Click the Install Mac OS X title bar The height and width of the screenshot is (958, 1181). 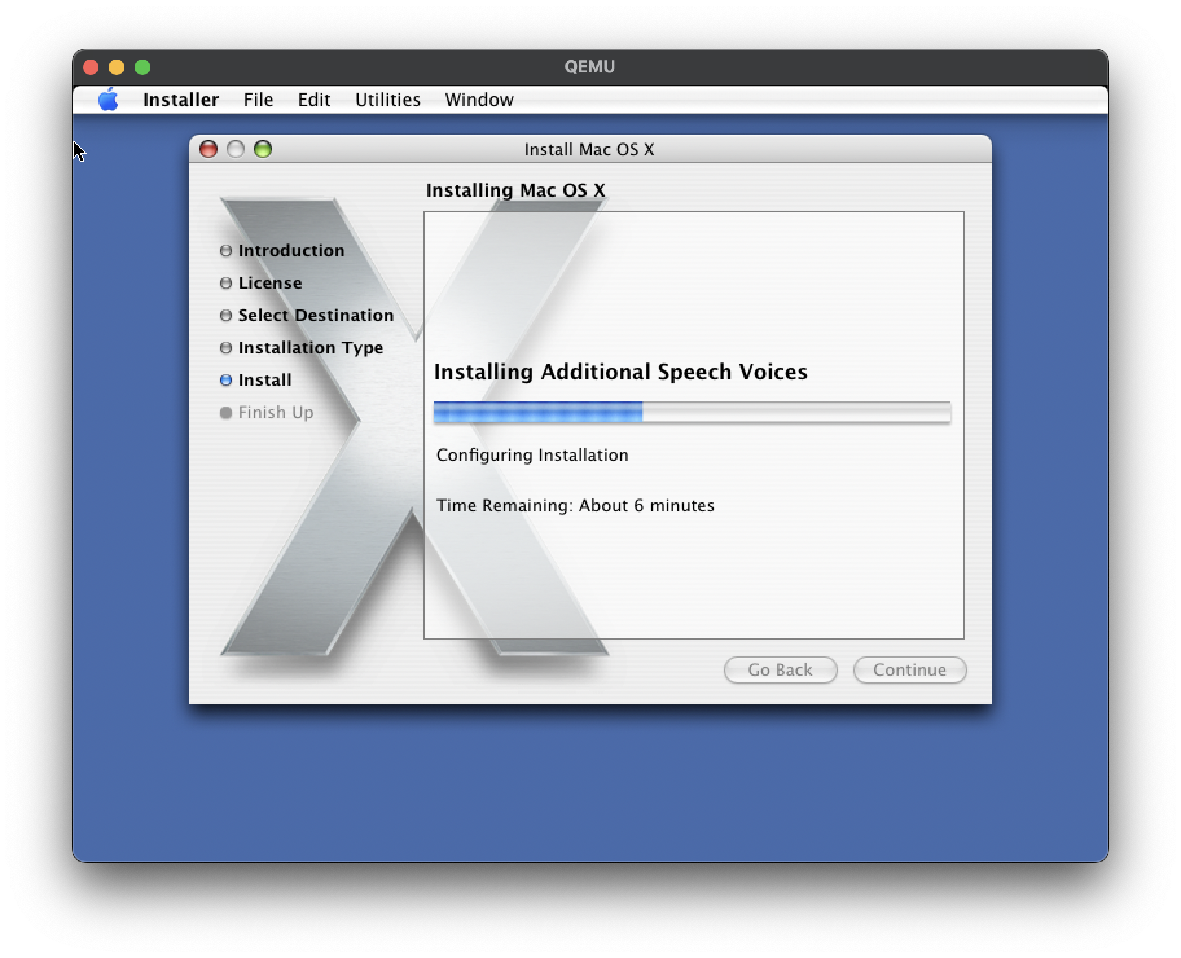[589, 150]
